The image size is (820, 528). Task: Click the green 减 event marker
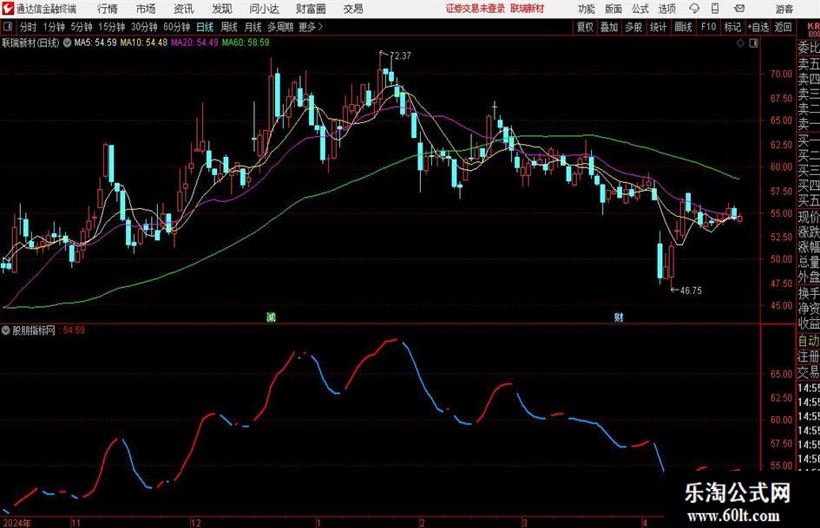pyautogui.click(x=271, y=316)
